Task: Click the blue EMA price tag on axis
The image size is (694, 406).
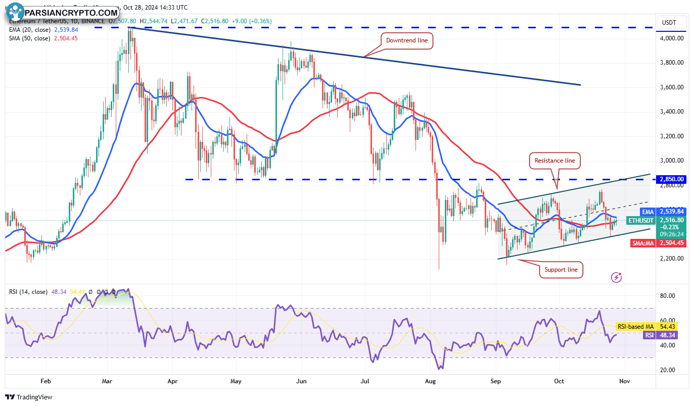Action: [664, 212]
